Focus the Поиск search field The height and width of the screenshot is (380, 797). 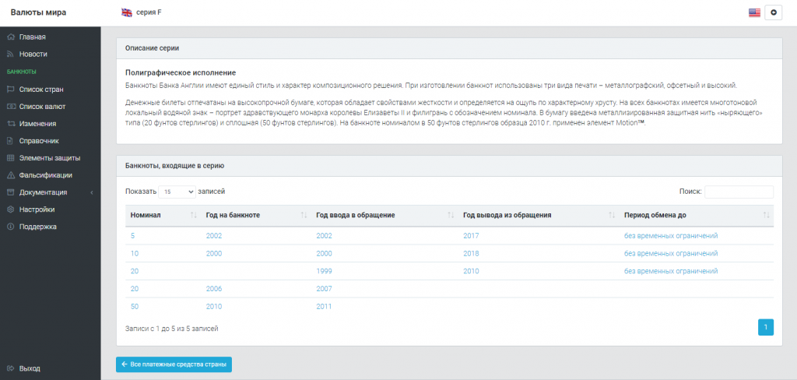tap(739, 192)
